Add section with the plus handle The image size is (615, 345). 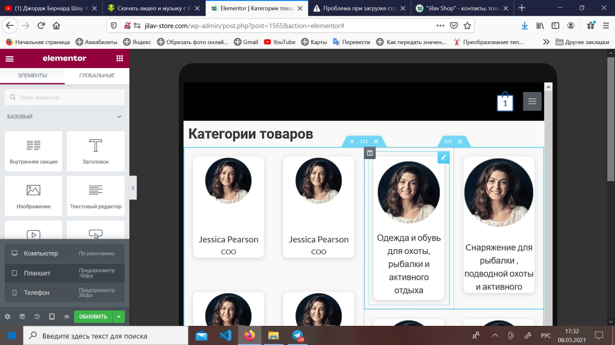coord(352,141)
